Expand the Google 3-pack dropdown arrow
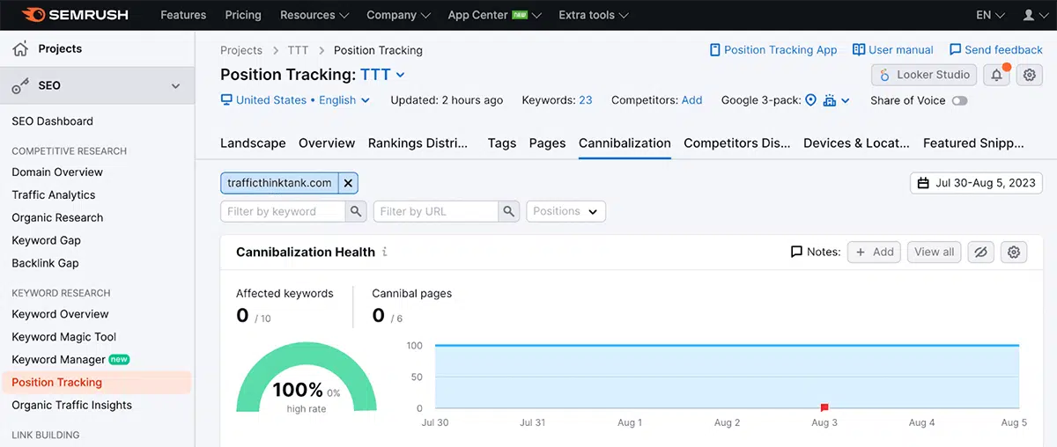Image resolution: width=1057 pixels, height=447 pixels. [x=846, y=100]
